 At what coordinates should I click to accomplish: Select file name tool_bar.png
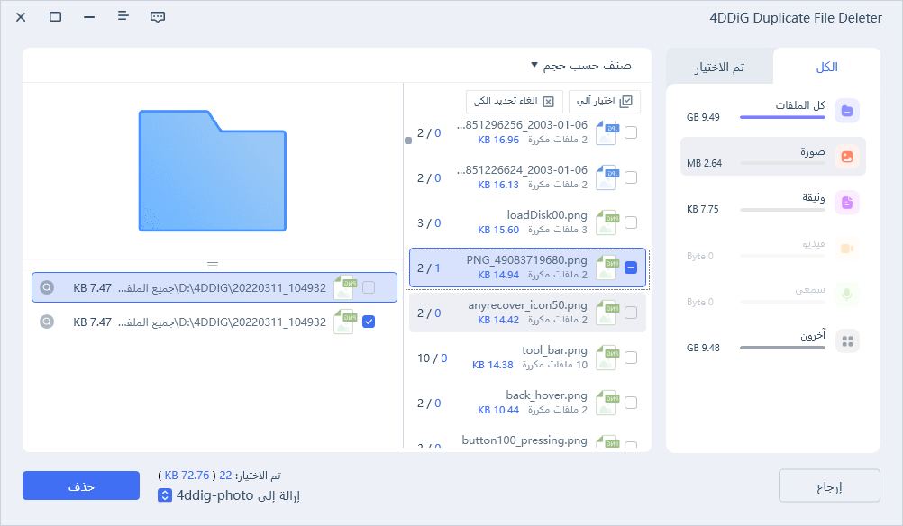coord(554,349)
